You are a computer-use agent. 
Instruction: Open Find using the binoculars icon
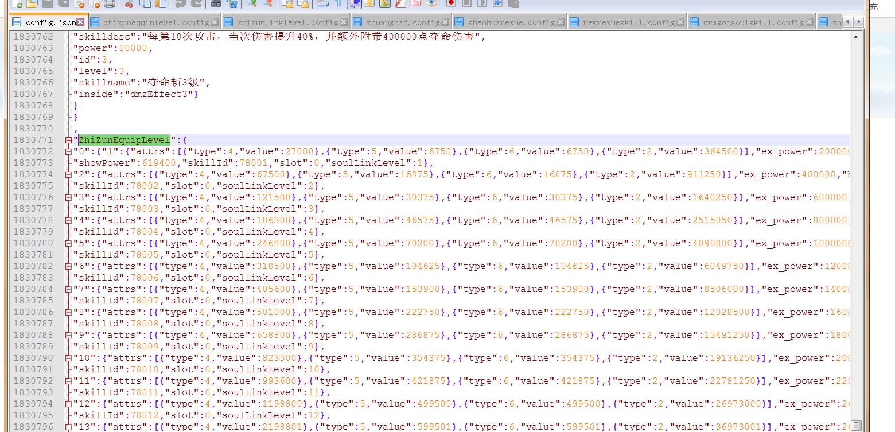[216, 3]
